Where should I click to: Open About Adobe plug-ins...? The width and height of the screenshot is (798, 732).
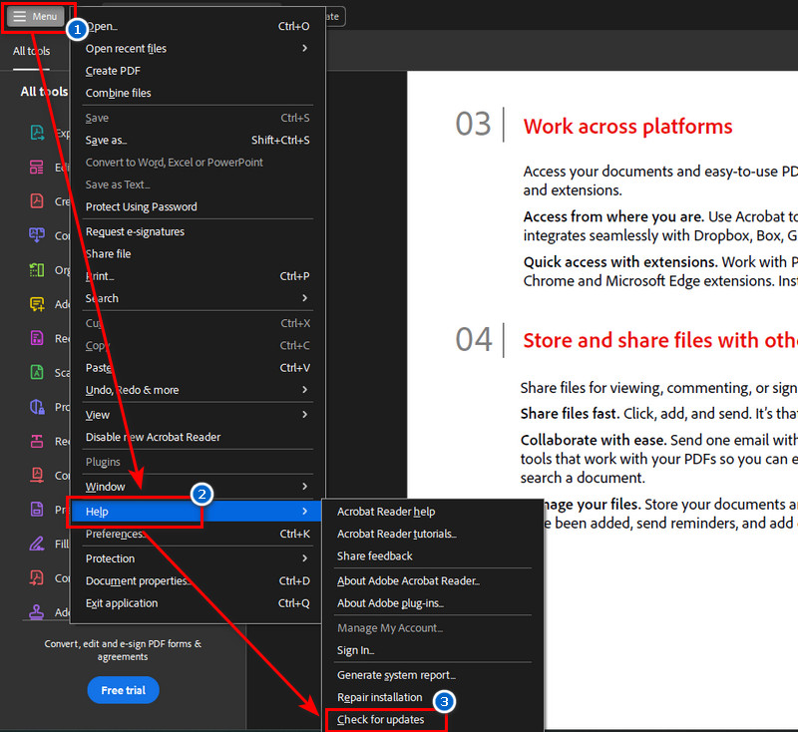(433, 603)
